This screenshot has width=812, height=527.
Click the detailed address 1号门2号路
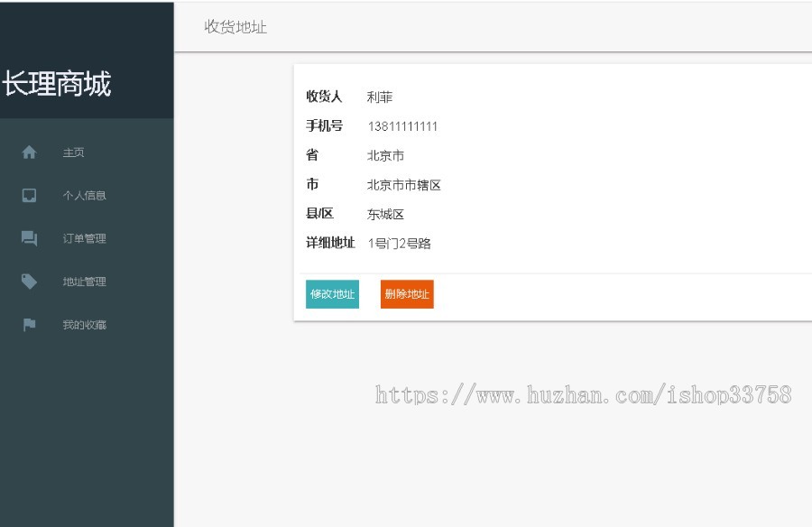[400, 243]
